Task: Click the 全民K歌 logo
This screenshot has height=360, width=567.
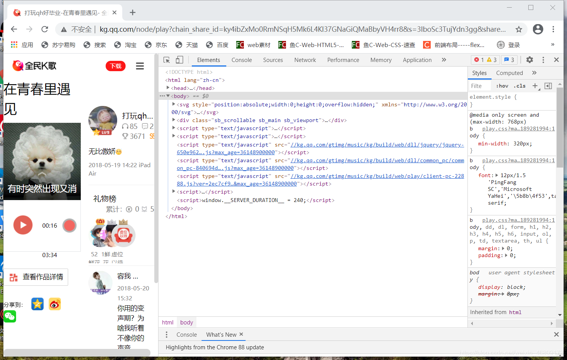Action: pos(34,66)
